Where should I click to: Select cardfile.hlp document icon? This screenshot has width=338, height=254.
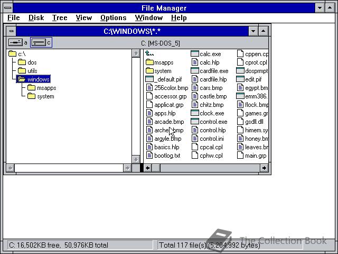pyautogui.click(x=195, y=79)
